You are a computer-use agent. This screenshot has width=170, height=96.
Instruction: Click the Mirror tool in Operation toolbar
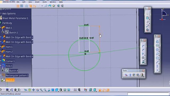pyautogui.click(x=143, y=58)
